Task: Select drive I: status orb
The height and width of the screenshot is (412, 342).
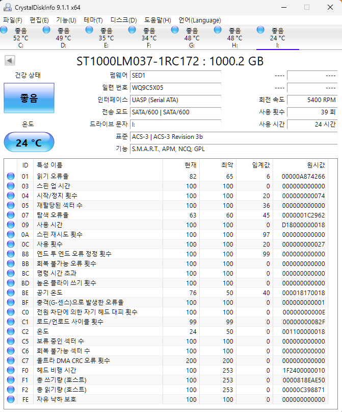Action: coord(260,30)
